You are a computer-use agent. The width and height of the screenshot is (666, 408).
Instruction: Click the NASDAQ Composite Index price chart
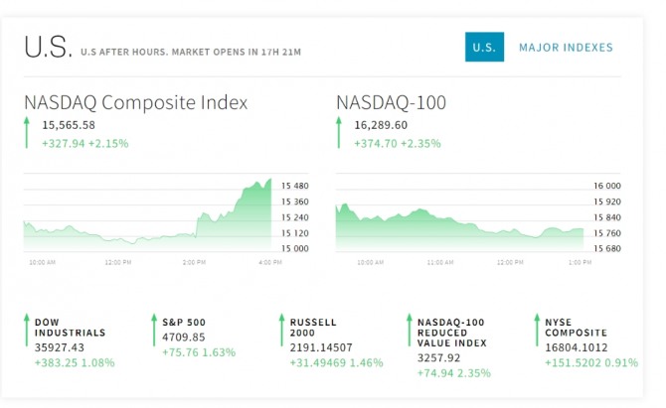[x=147, y=215]
